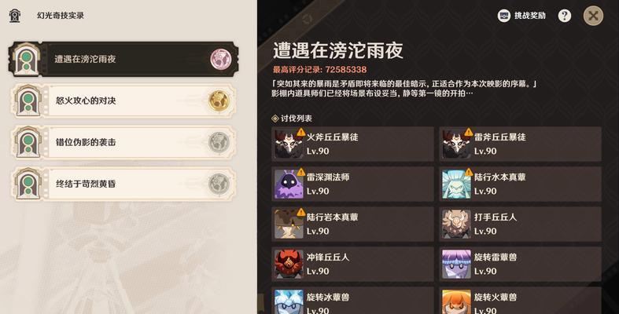
Task: Select the 雷深渊法师 purple mage icon
Action: [289, 184]
